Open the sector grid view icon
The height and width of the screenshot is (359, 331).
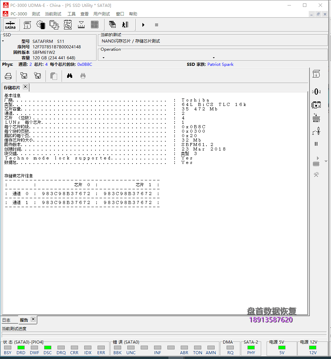(x=94, y=25)
